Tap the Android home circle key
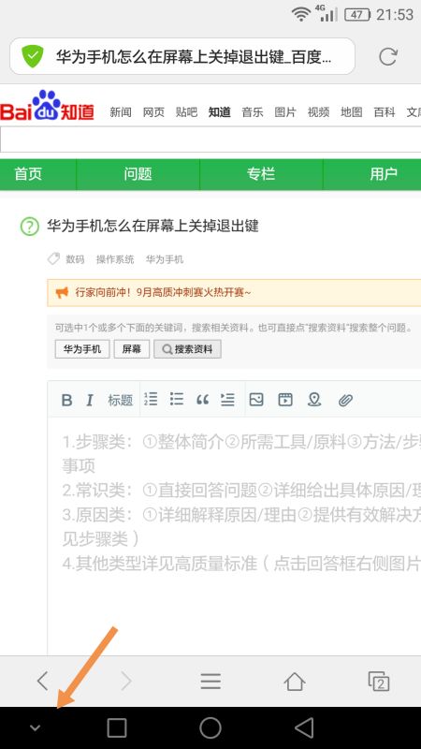The height and width of the screenshot is (749, 421). 210,728
